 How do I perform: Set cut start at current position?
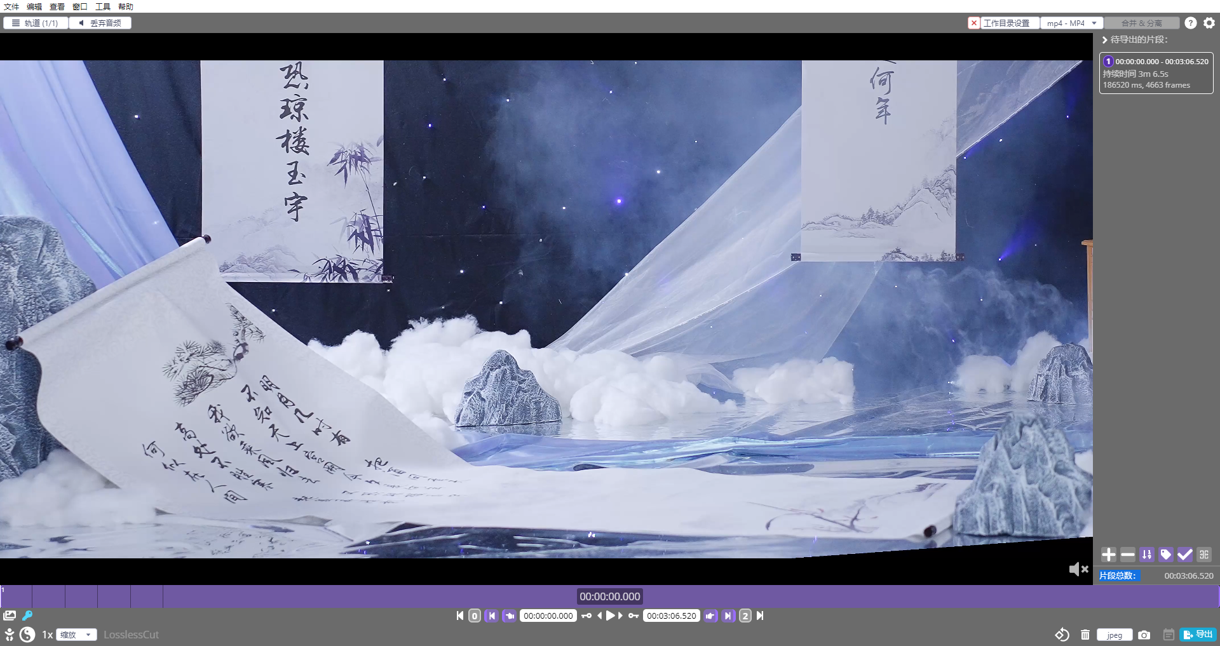tap(509, 616)
